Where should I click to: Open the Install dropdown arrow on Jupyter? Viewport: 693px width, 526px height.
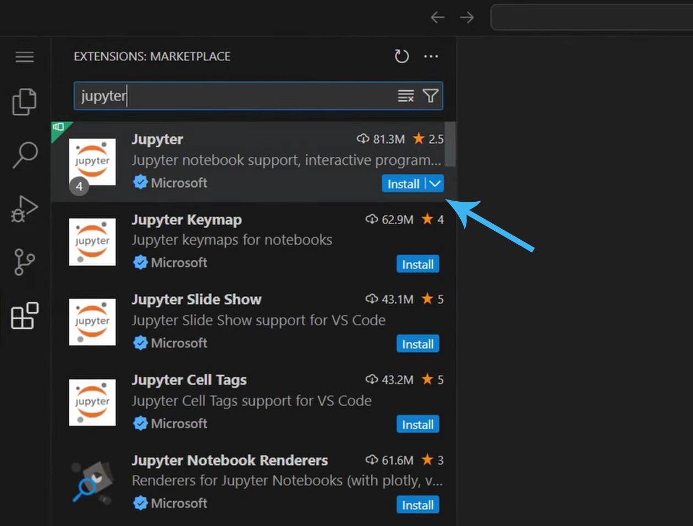coord(435,184)
